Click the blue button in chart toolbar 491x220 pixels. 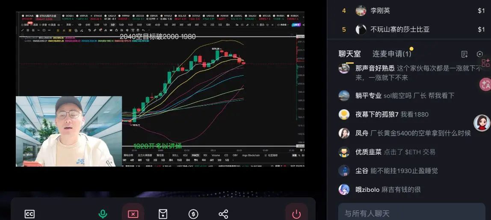(x=296, y=25)
